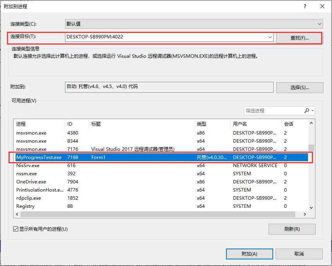Click the process list scroll up arrow
The width and height of the screenshot is (332, 266).
click(x=311, y=123)
